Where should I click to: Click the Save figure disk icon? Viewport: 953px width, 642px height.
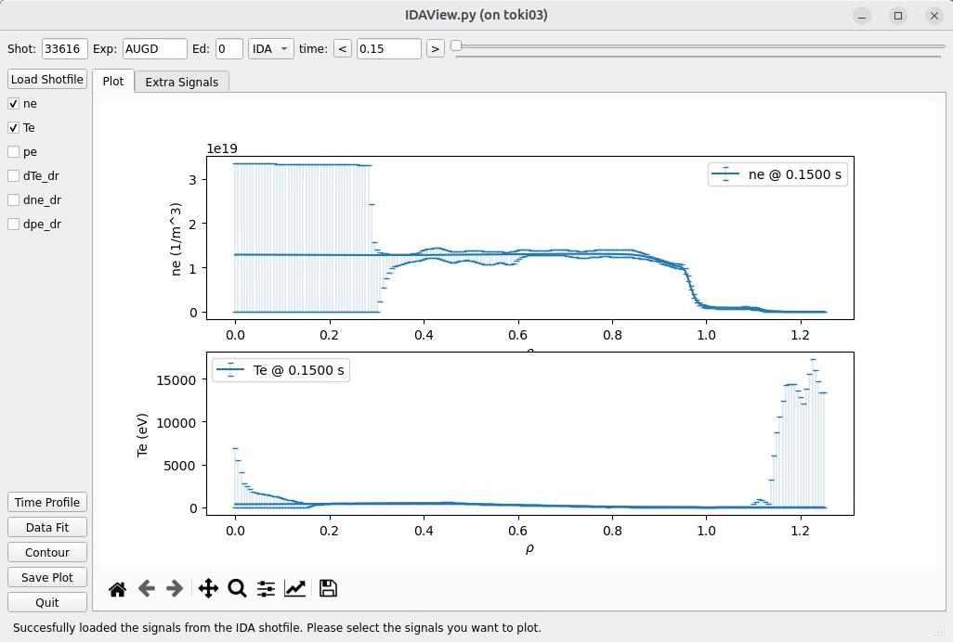tap(327, 589)
